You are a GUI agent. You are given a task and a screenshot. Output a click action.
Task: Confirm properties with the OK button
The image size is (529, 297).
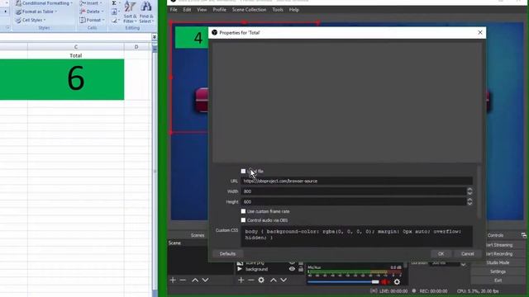point(441,253)
